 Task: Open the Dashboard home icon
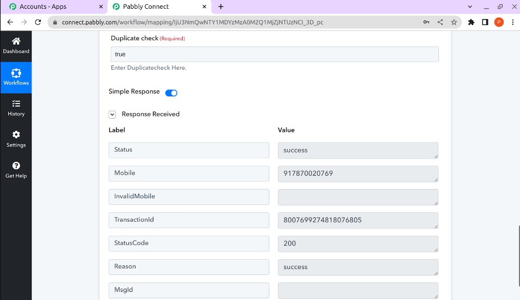point(16,42)
